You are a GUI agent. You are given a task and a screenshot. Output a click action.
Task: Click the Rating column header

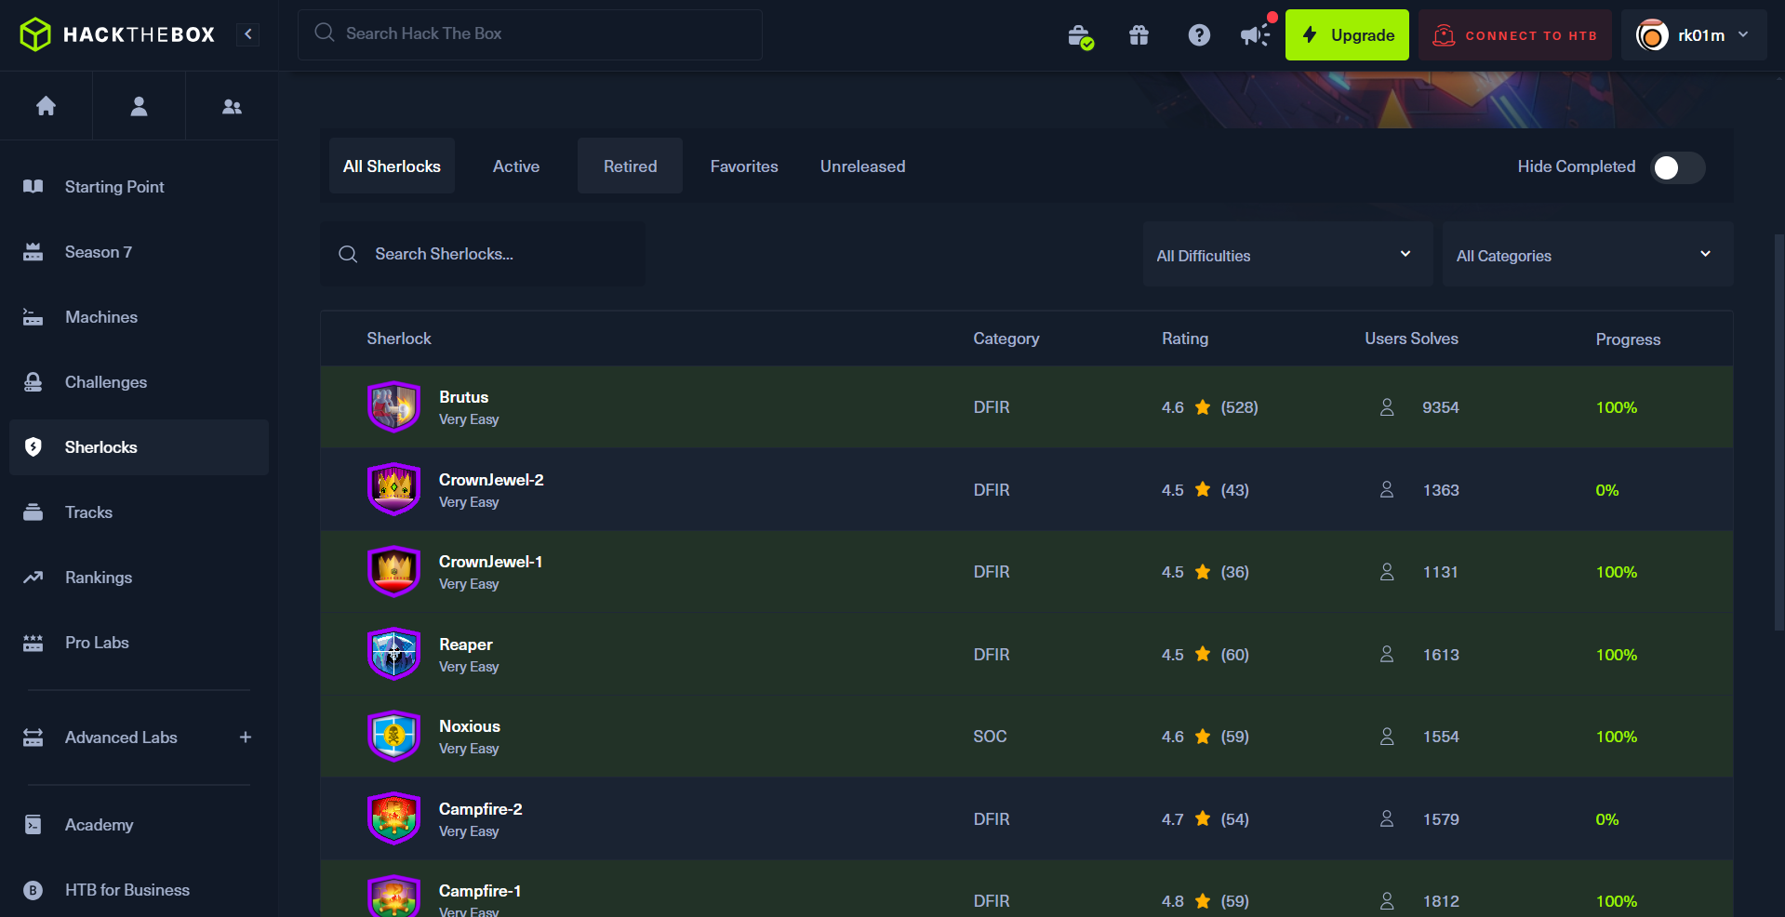pos(1184,339)
